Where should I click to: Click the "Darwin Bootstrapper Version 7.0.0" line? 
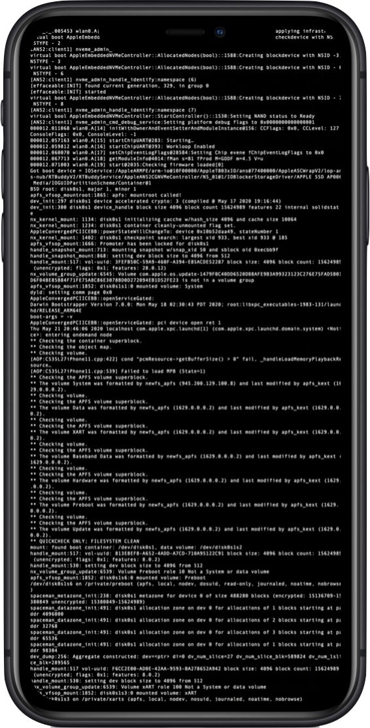[186, 305]
